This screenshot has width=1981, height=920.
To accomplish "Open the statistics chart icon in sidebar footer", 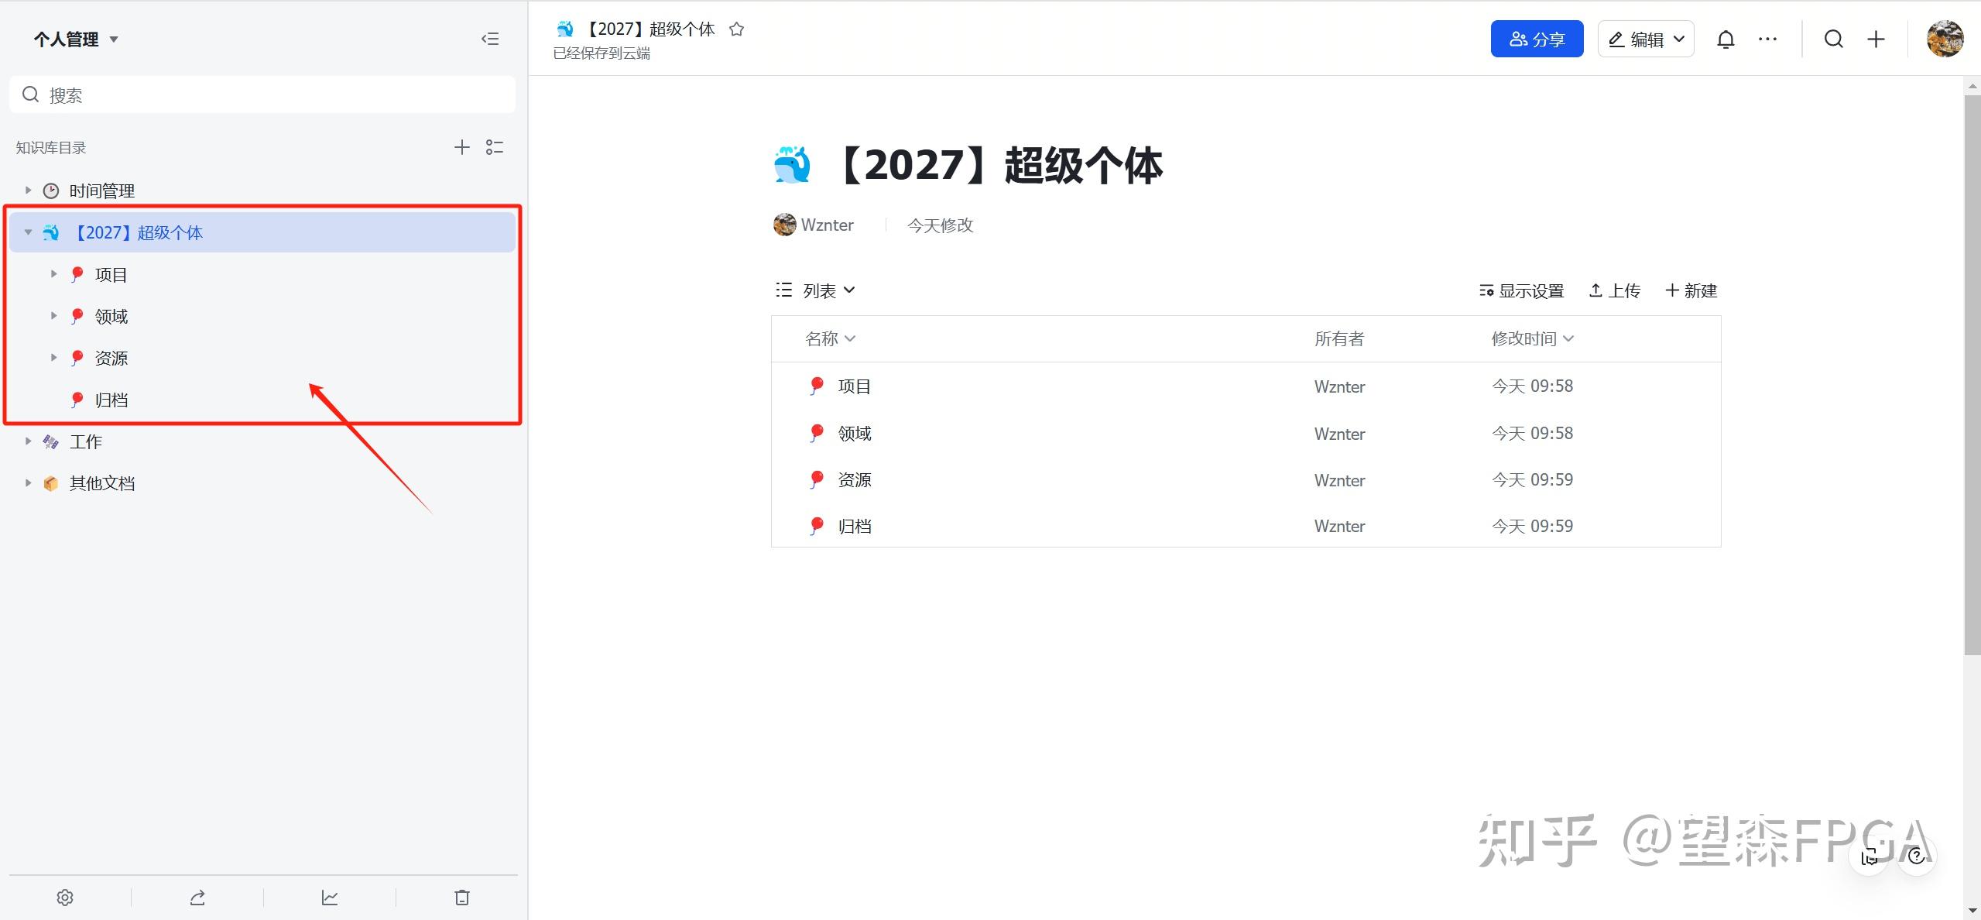I will coord(330,897).
